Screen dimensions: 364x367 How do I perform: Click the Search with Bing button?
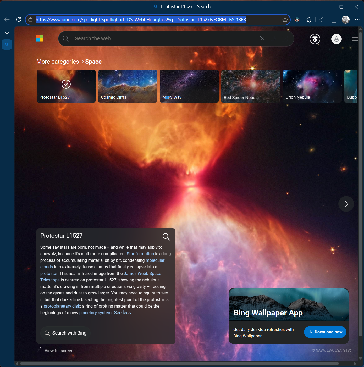click(x=65, y=333)
